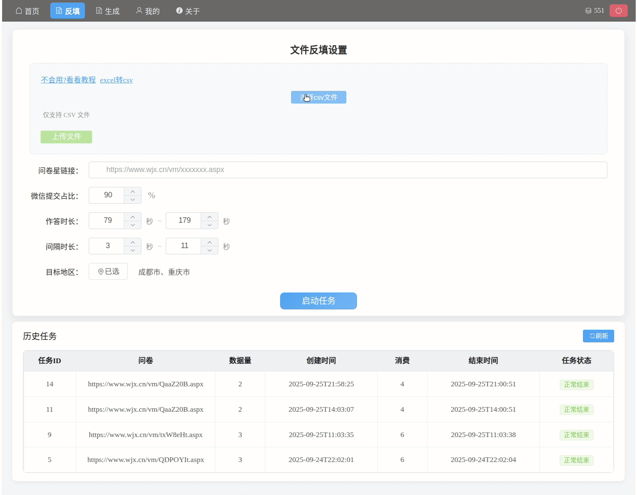637x495 pixels.
Task: Decrease minimum 作答时长 using down arrow
Action: tap(132, 224)
